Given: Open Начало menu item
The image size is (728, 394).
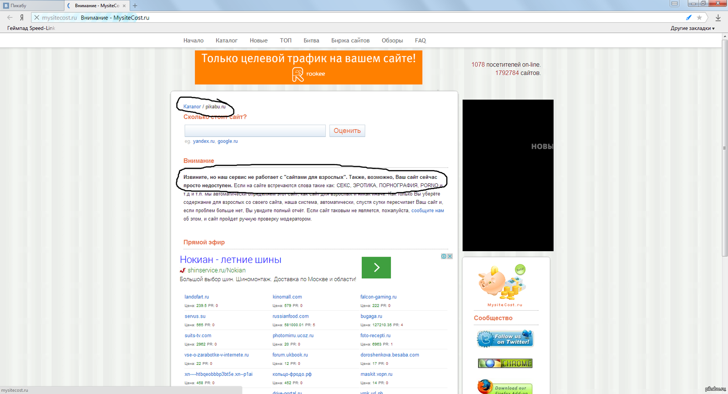Looking at the screenshot, I should pyautogui.click(x=193, y=40).
